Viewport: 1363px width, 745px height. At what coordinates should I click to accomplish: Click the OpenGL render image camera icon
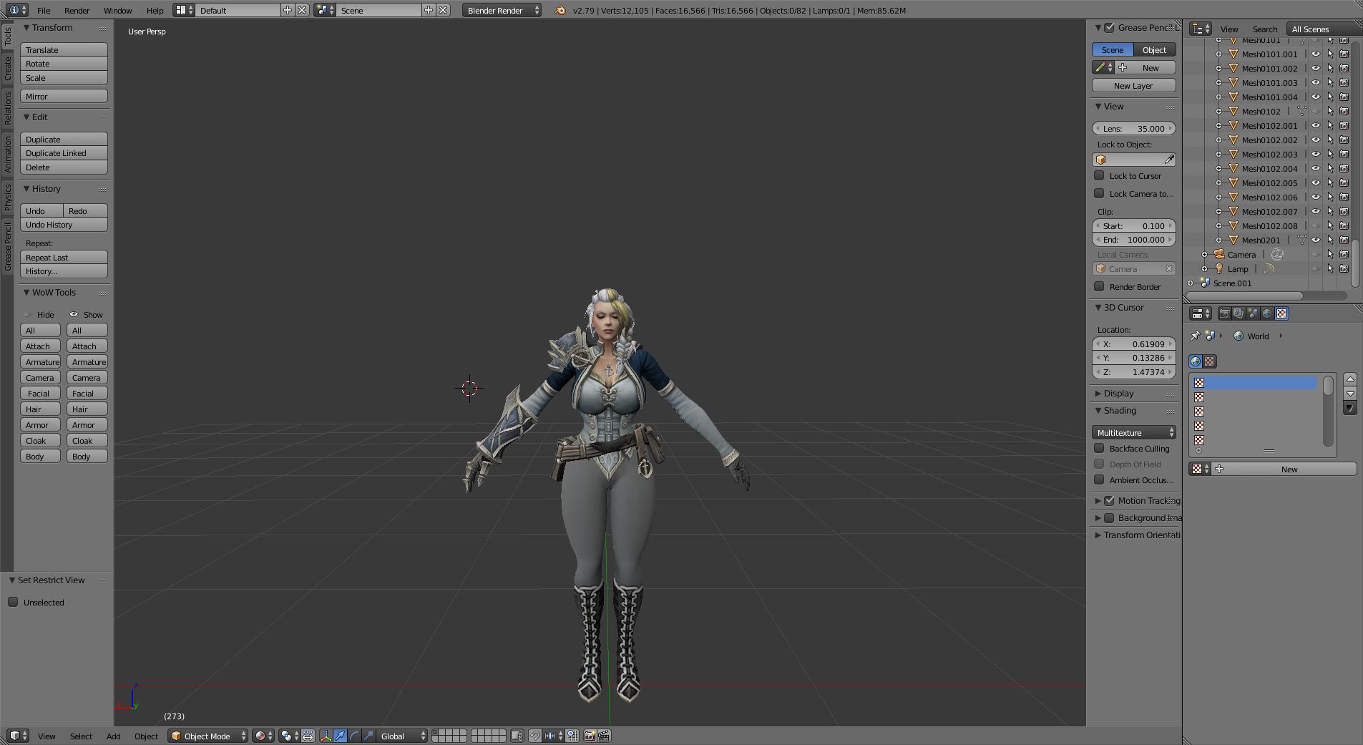[590, 736]
